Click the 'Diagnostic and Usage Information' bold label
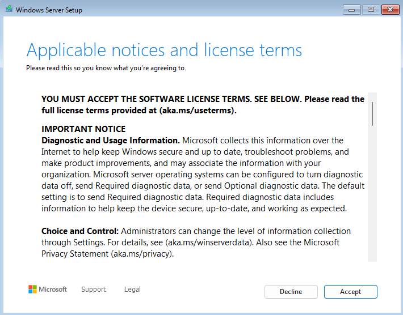The image size is (403, 315). pyautogui.click(x=110, y=141)
